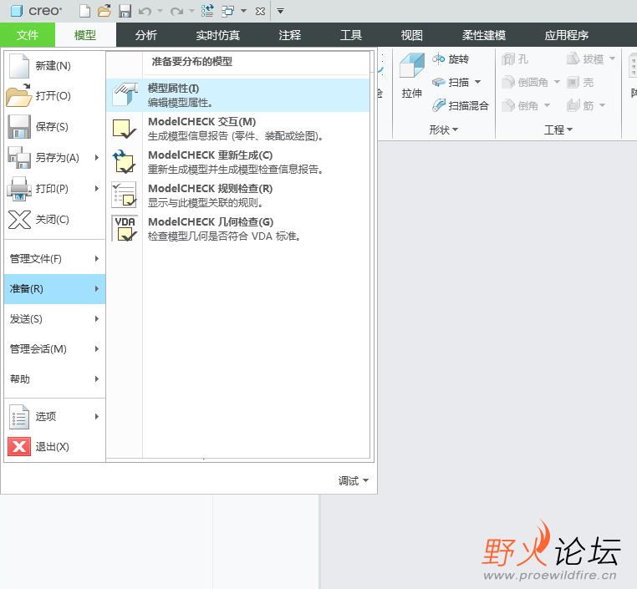The image size is (637, 589).
Task: Run ModelCHECK 交互(M)
Action: [238, 129]
